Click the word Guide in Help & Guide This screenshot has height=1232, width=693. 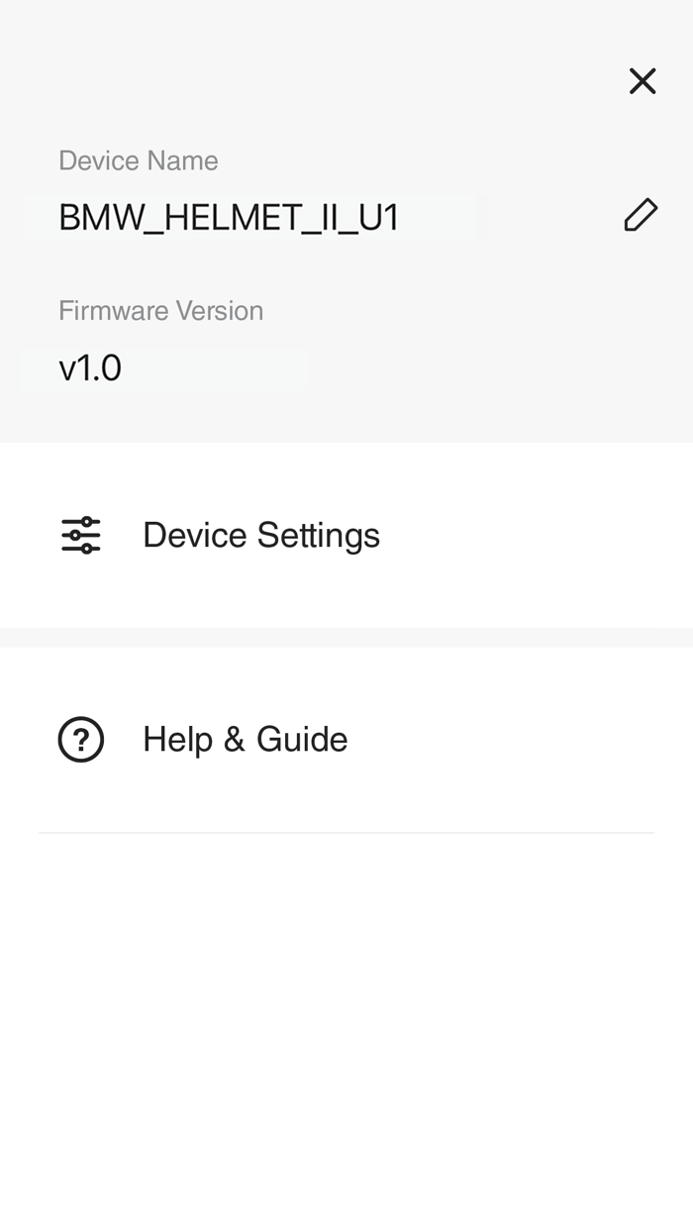coord(302,740)
